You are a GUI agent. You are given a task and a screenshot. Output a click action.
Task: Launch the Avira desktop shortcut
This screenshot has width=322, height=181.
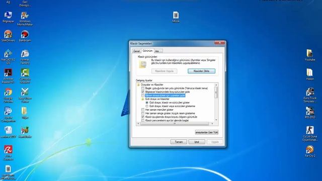click(8, 153)
